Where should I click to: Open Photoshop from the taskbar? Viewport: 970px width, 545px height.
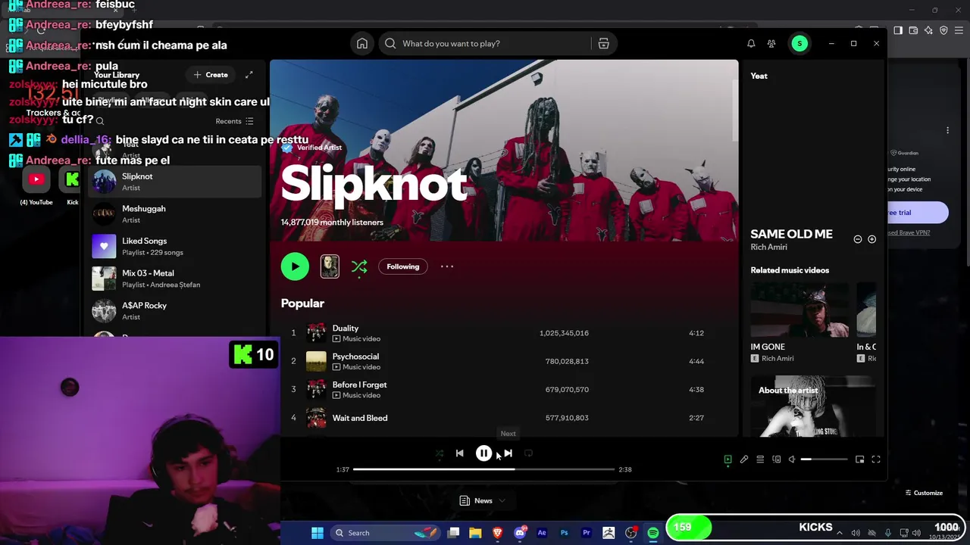[x=564, y=533]
